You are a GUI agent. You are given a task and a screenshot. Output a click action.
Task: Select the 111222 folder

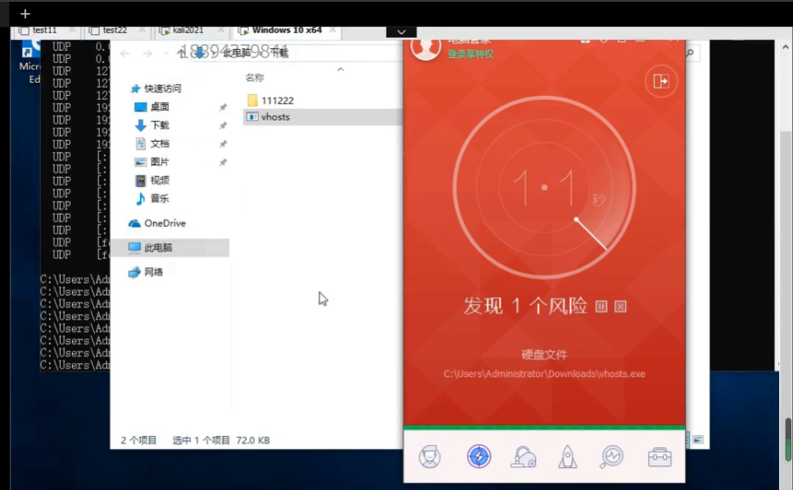point(270,100)
